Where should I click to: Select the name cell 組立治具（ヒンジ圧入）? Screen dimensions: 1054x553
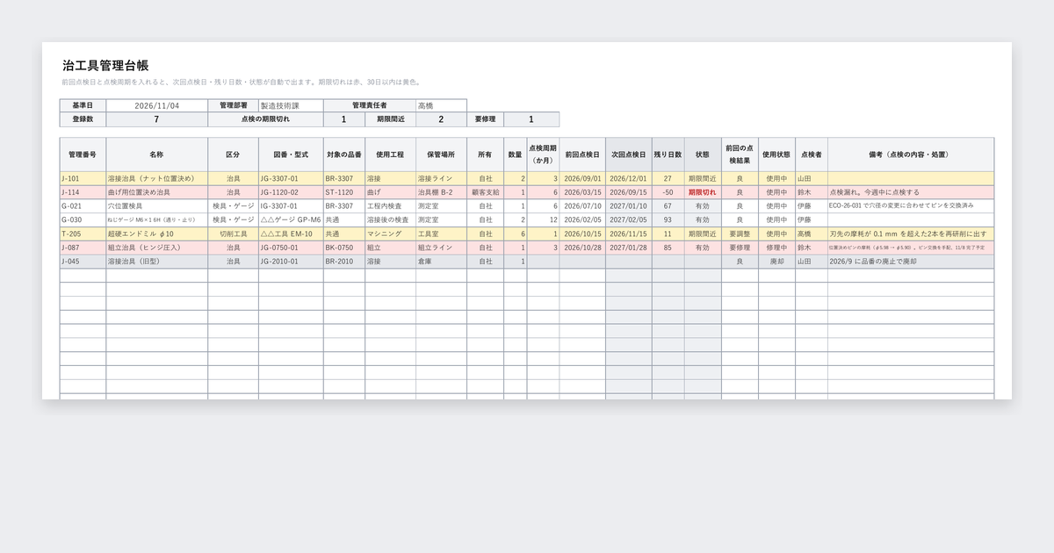coord(157,248)
